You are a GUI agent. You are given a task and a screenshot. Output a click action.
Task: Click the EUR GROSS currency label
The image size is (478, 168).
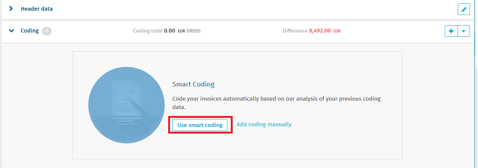pos(189,31)
